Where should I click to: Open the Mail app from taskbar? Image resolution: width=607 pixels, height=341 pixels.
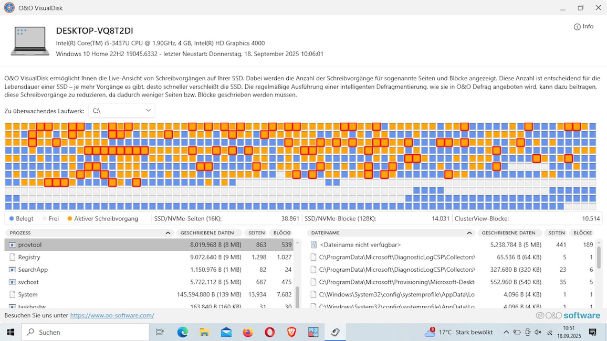pyautogui.click(x=226, y=332)
